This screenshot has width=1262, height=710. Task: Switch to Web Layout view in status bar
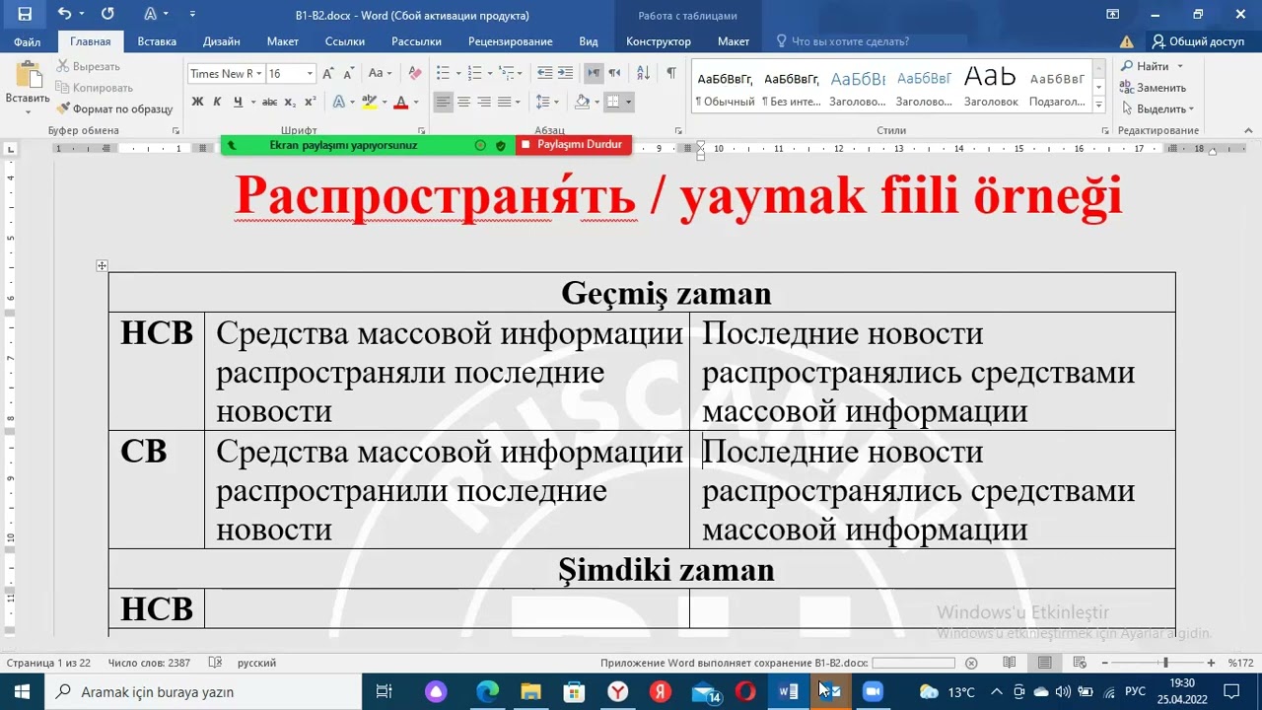[1081, 663]
